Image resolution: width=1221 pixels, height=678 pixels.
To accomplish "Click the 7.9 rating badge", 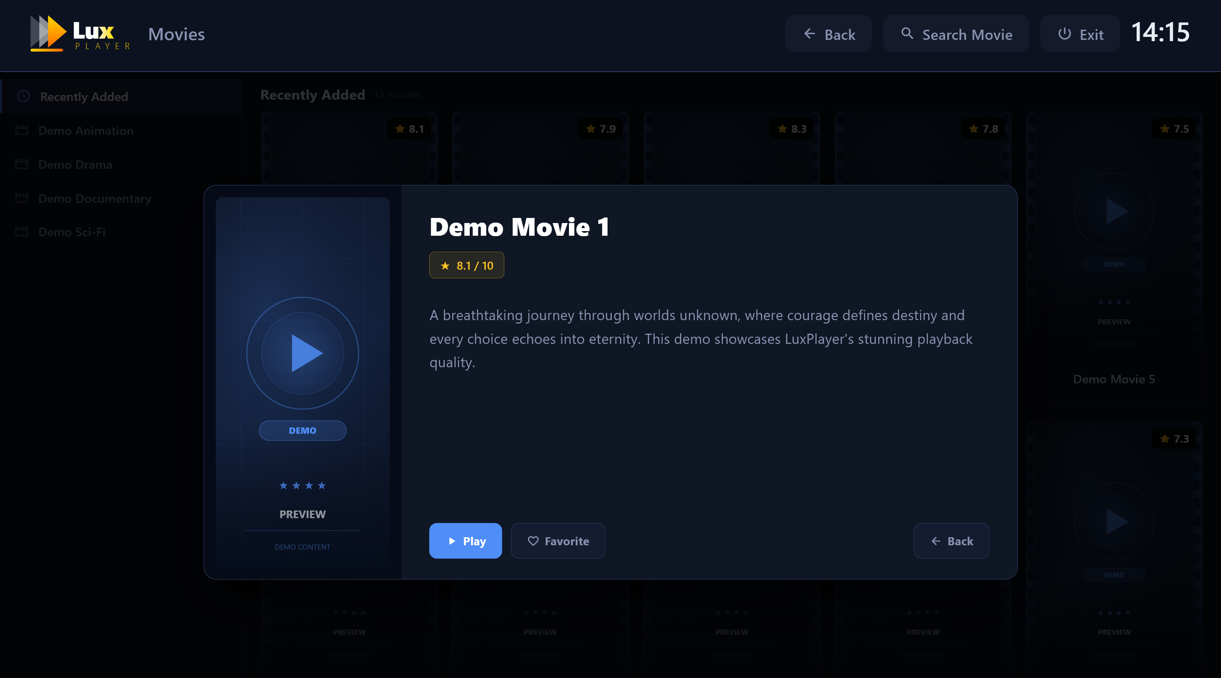I will (601, 128).
